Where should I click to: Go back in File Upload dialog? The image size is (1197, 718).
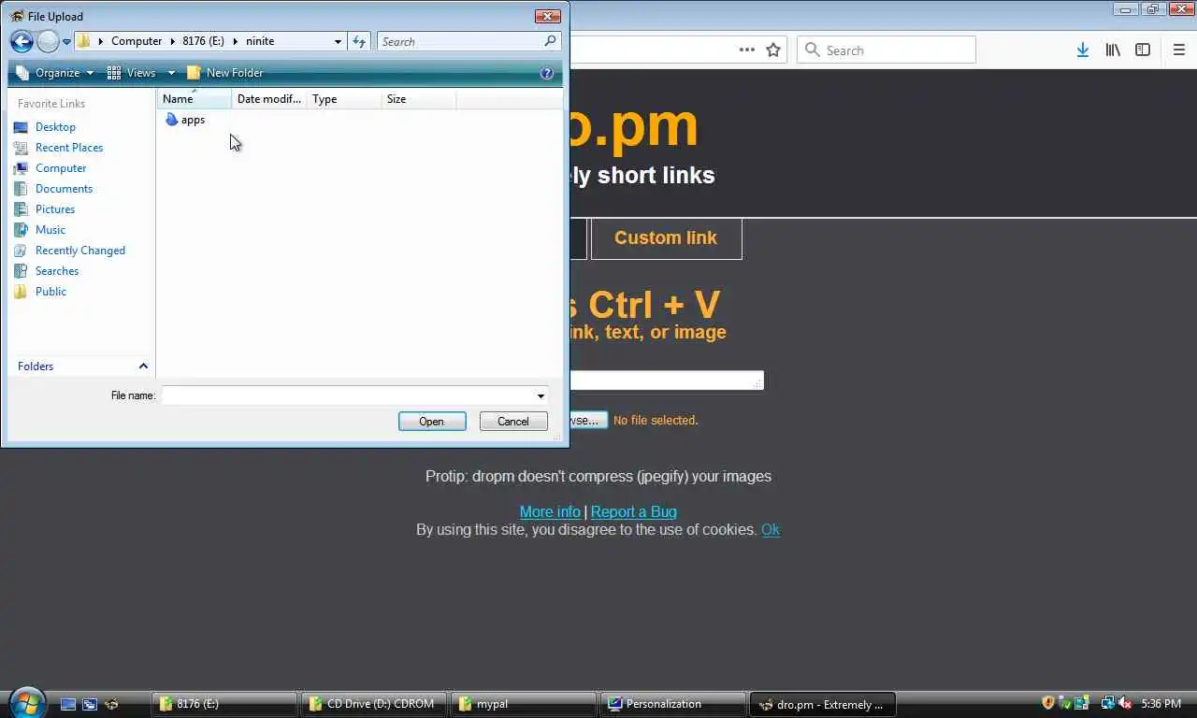21,41
